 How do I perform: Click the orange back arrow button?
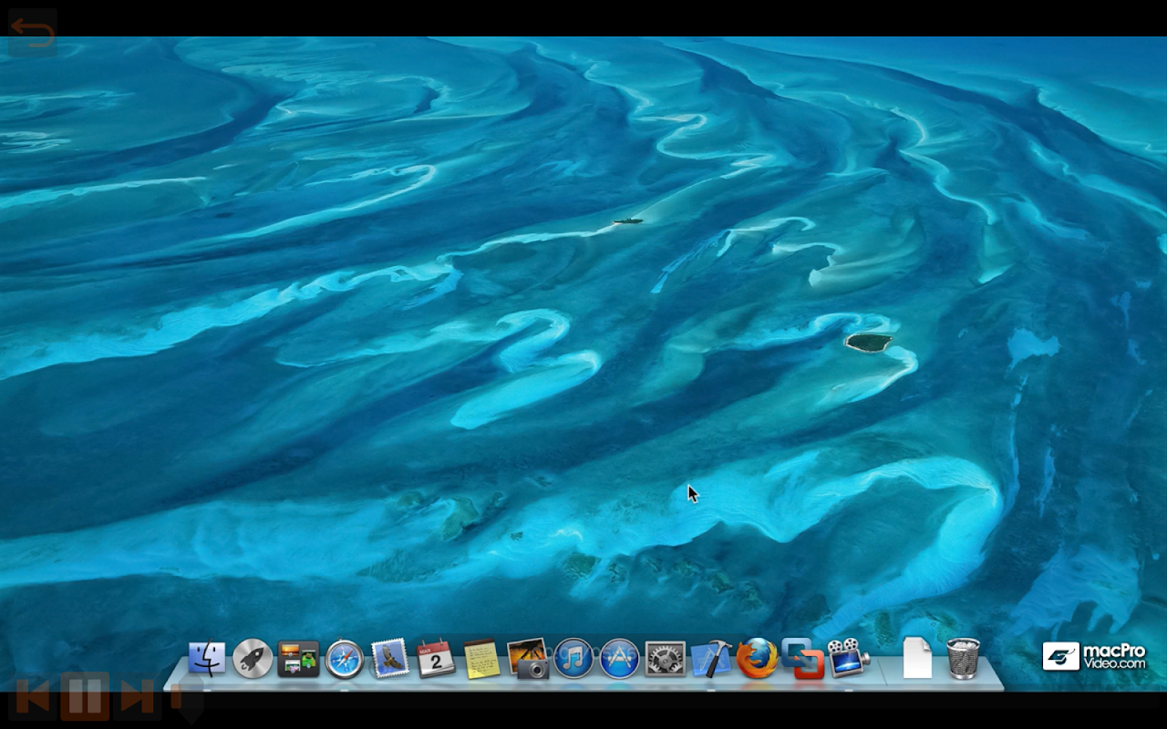point(33,33)
